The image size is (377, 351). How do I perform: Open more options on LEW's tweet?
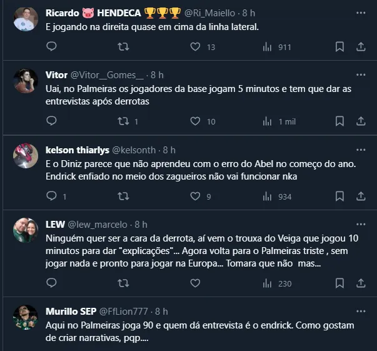coord(361,224)
